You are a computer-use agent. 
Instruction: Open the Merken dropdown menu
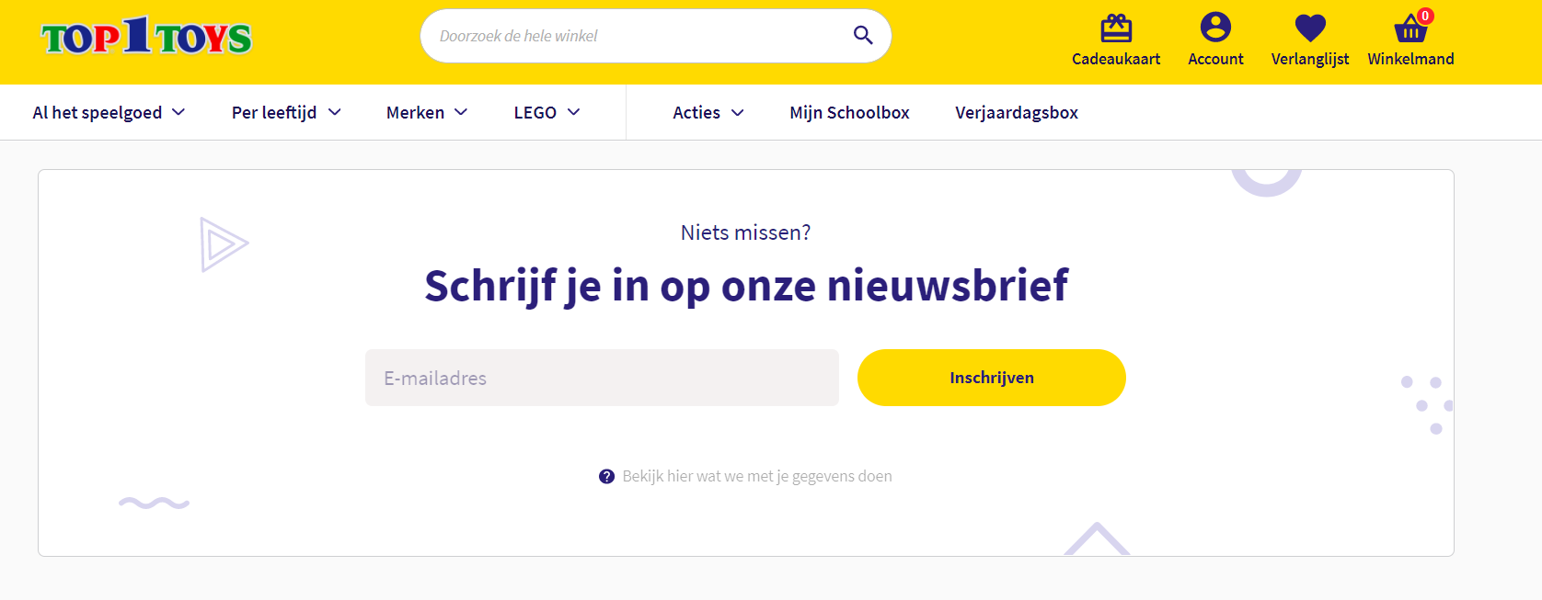point(427,112)
